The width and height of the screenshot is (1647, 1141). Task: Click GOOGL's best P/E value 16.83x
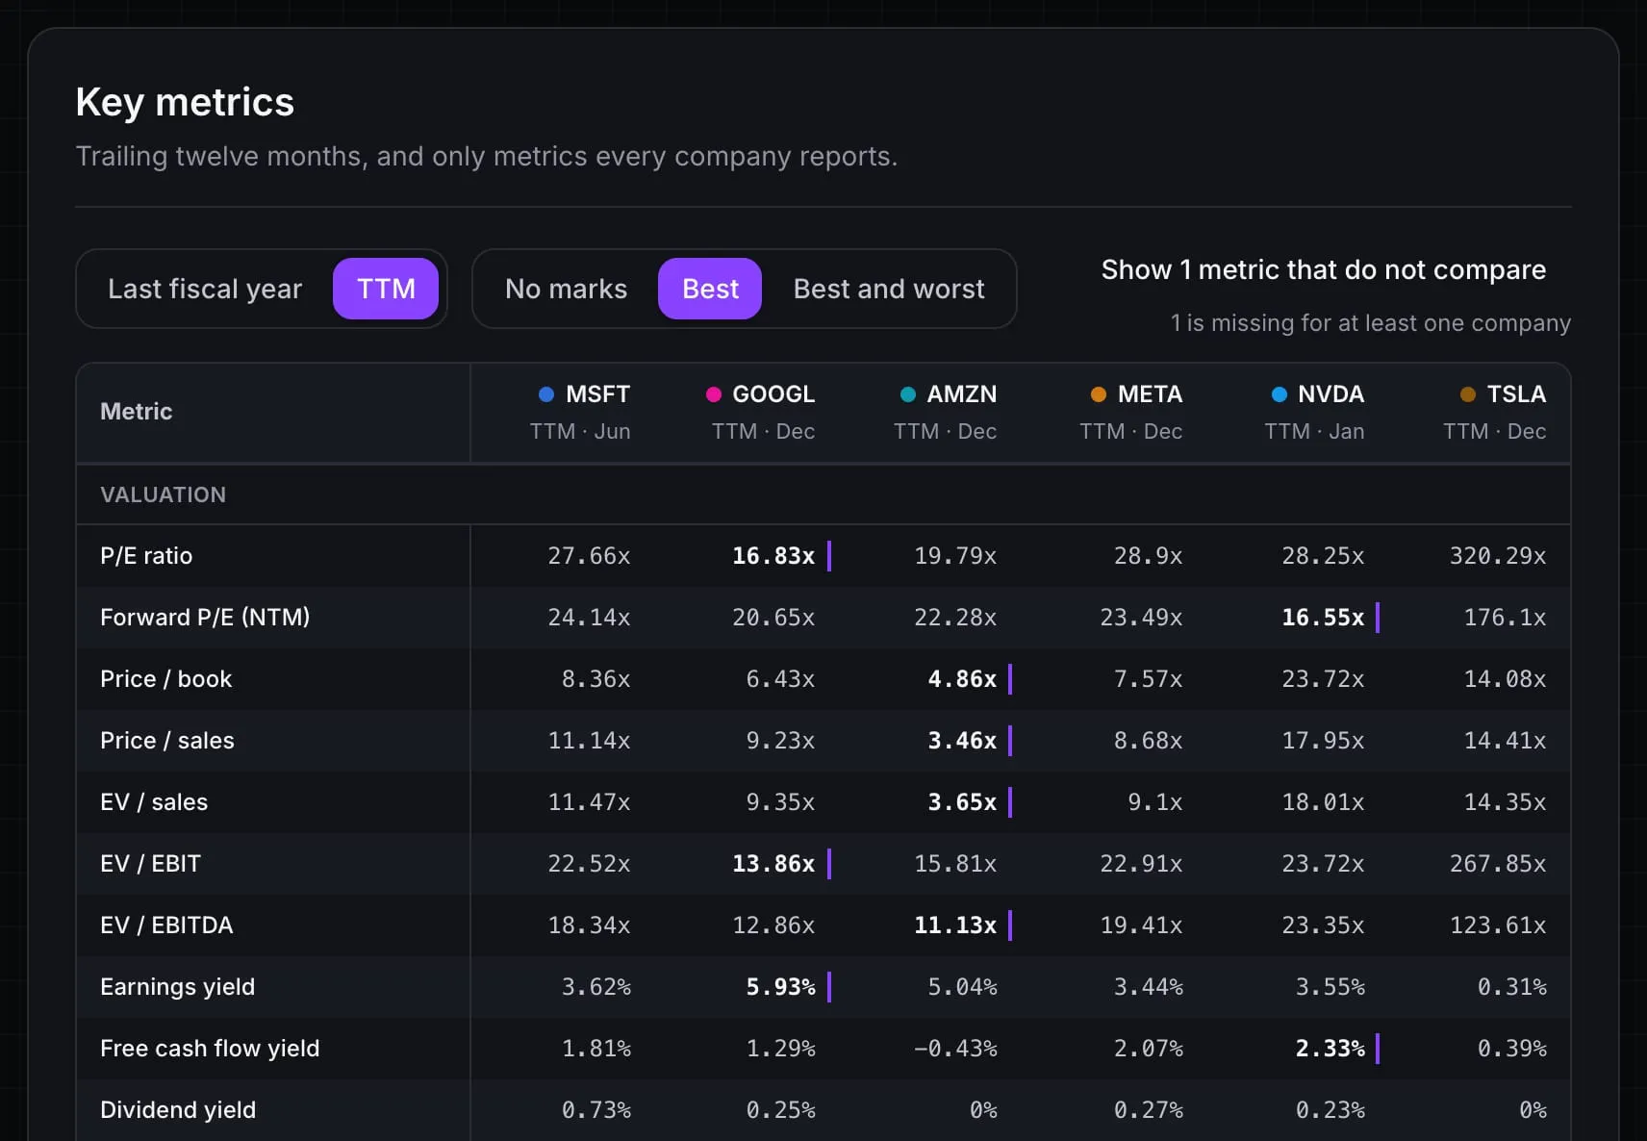pyautogui.click(x=773, y=556)
